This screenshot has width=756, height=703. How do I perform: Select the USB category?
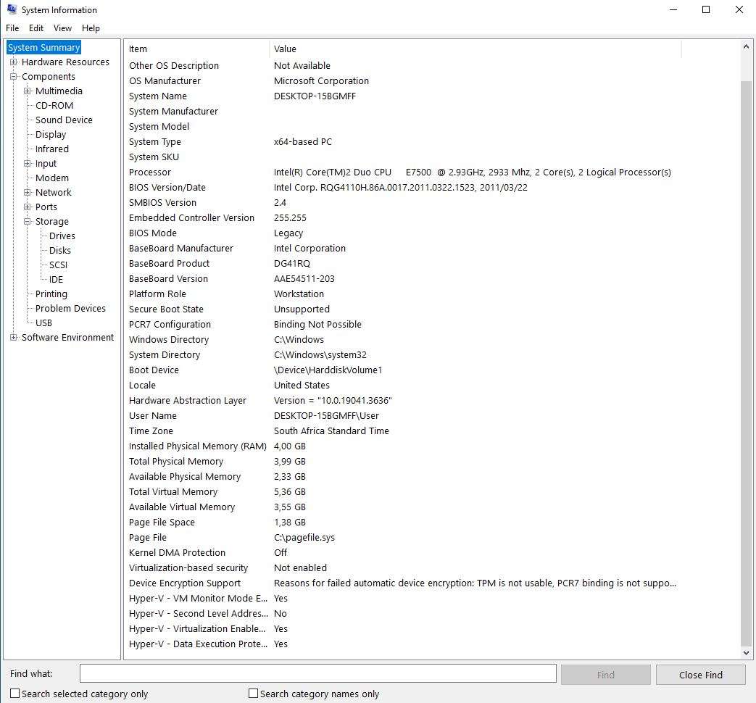(x=43, y=323)
